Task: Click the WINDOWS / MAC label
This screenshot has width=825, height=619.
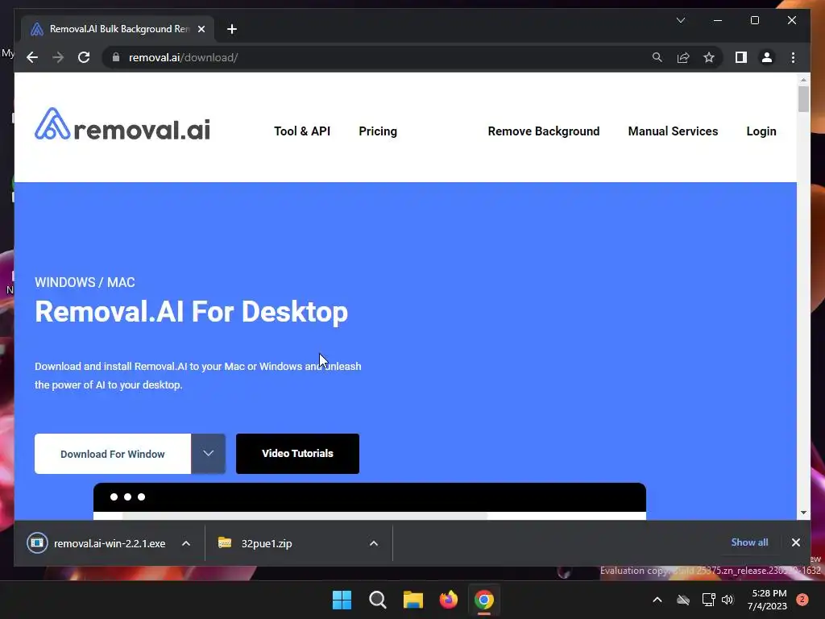Action: pos(85,282)
